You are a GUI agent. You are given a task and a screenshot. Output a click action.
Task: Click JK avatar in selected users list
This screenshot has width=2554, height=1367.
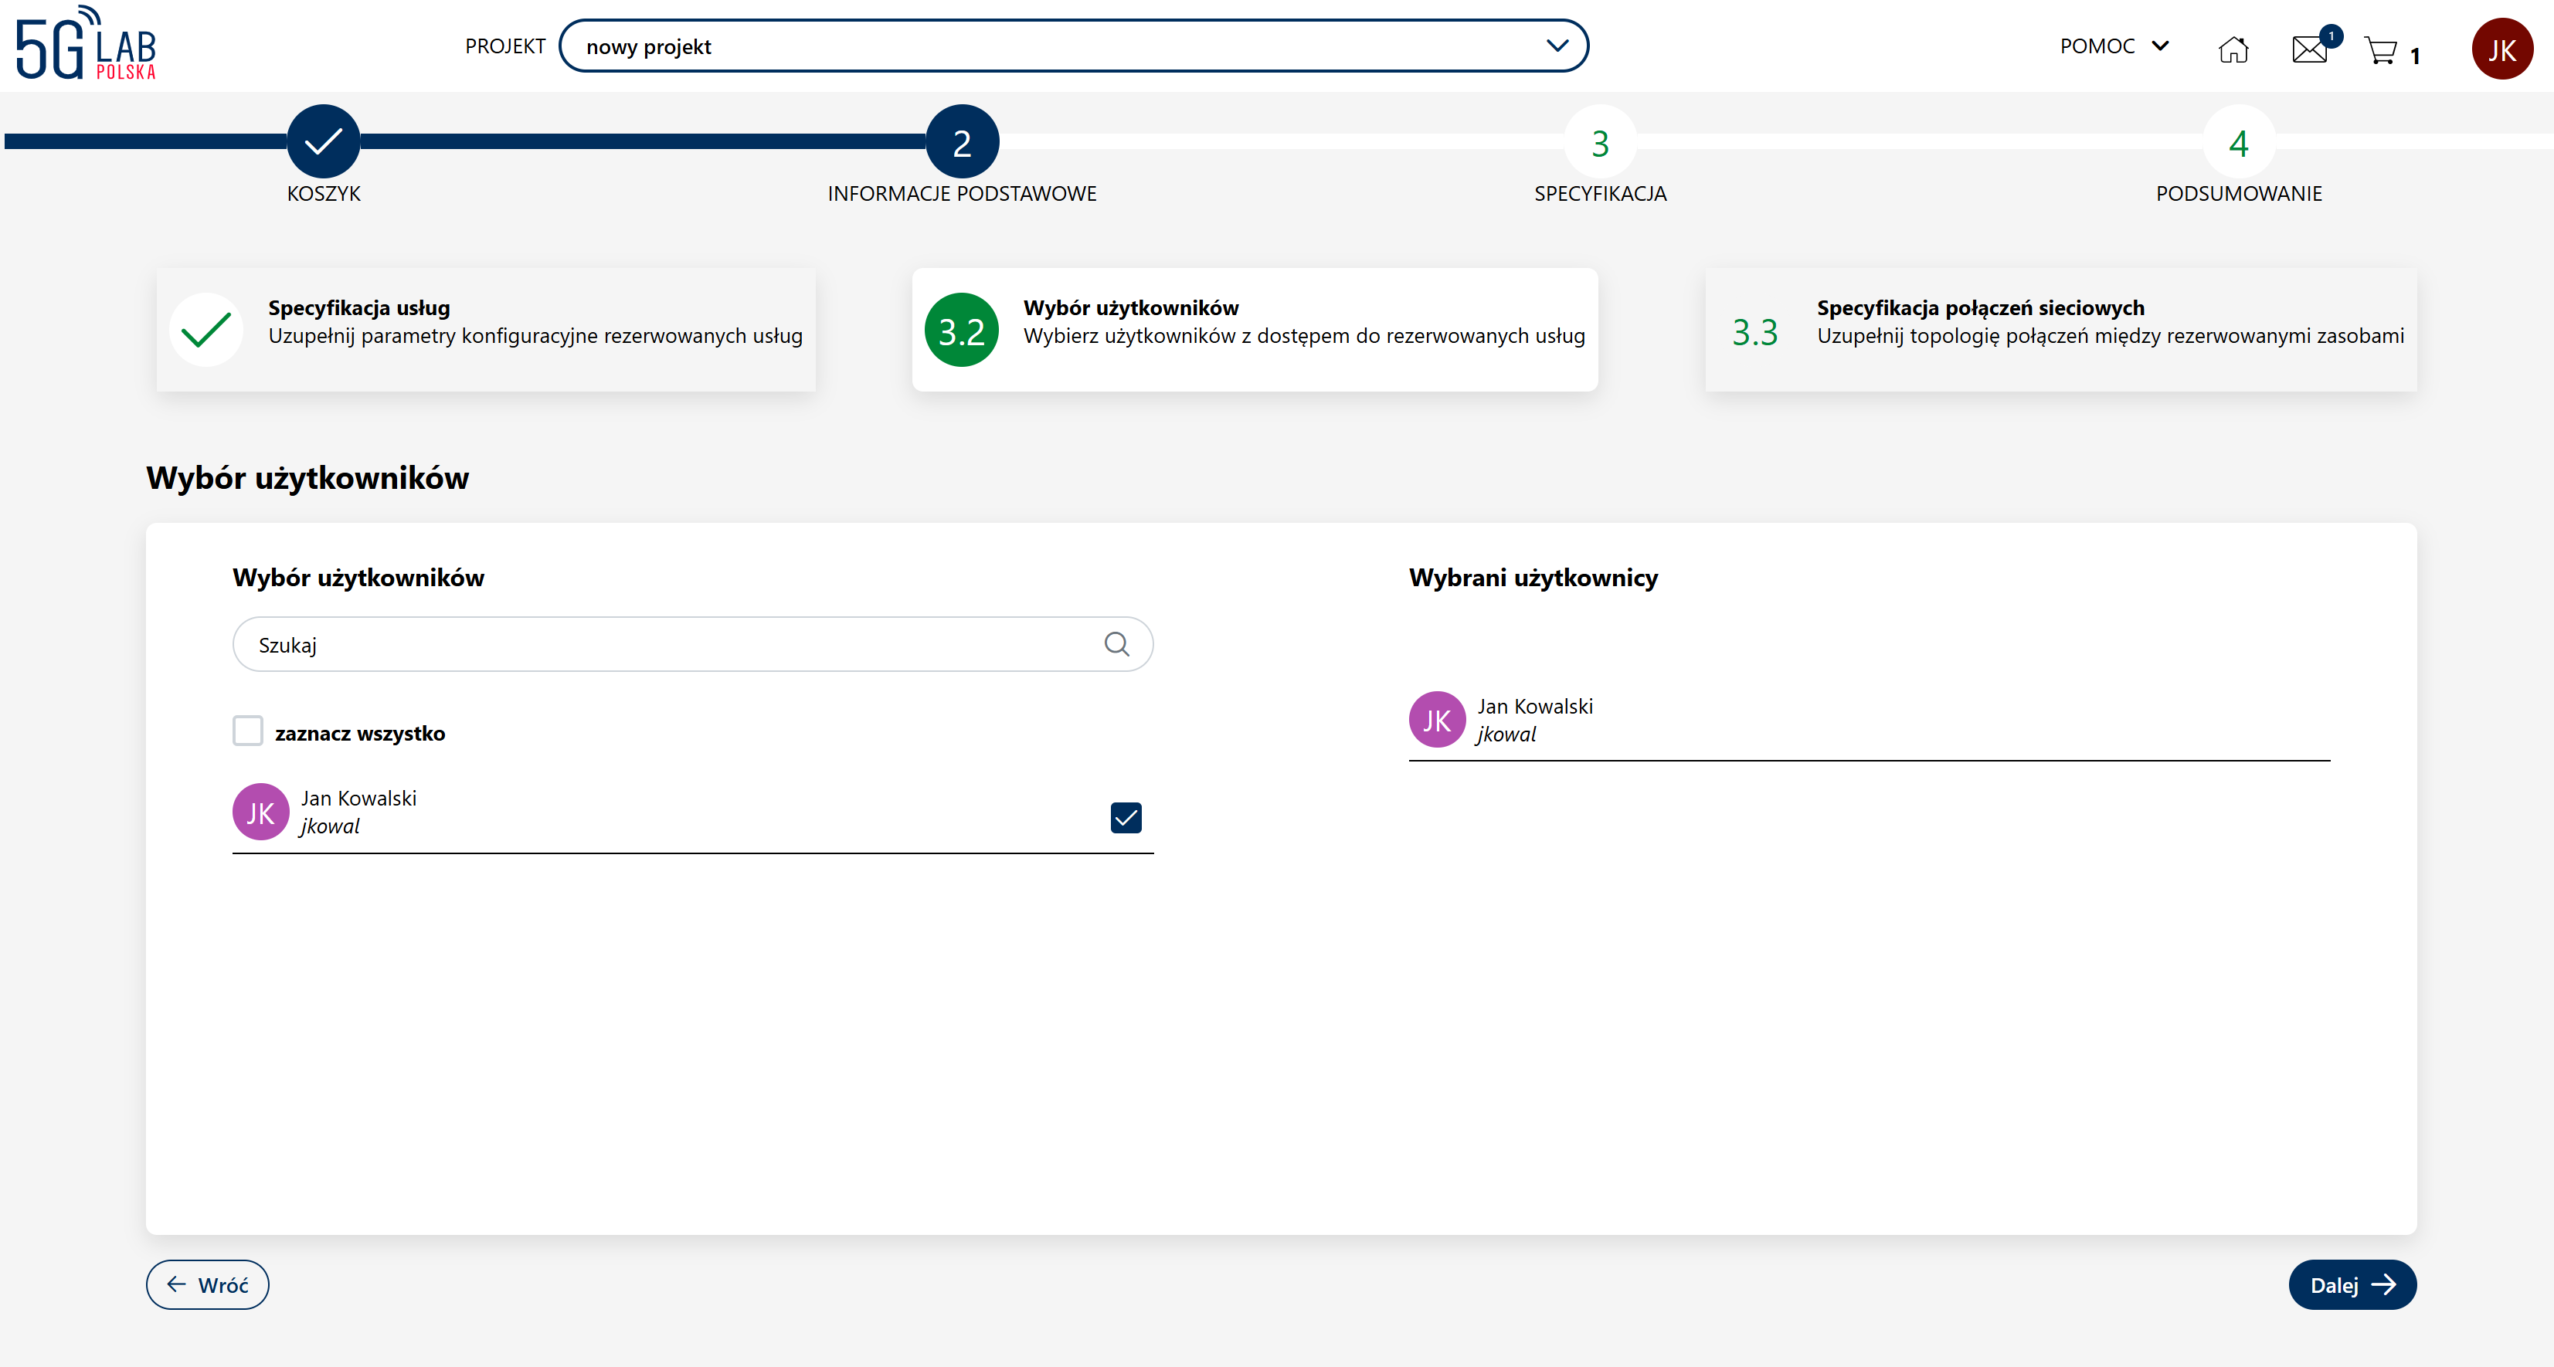point(1437,720)
